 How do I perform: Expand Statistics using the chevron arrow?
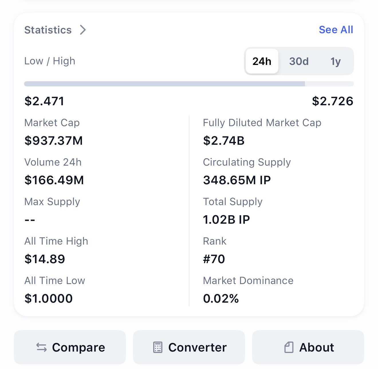click(x=83, y=30)
